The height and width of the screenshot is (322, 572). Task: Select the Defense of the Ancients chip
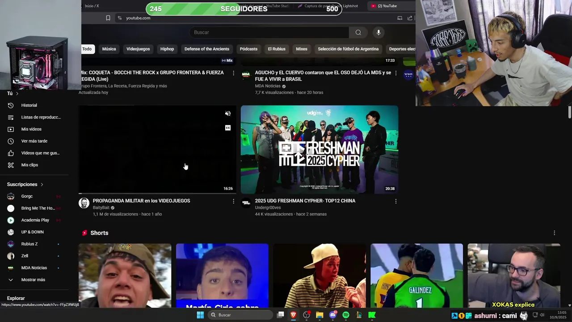coord(207,49)
